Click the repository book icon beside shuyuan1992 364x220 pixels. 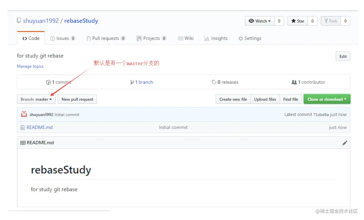[x=19, y=21]
